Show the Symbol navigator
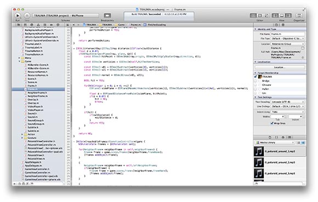 [x=25, y=25]
